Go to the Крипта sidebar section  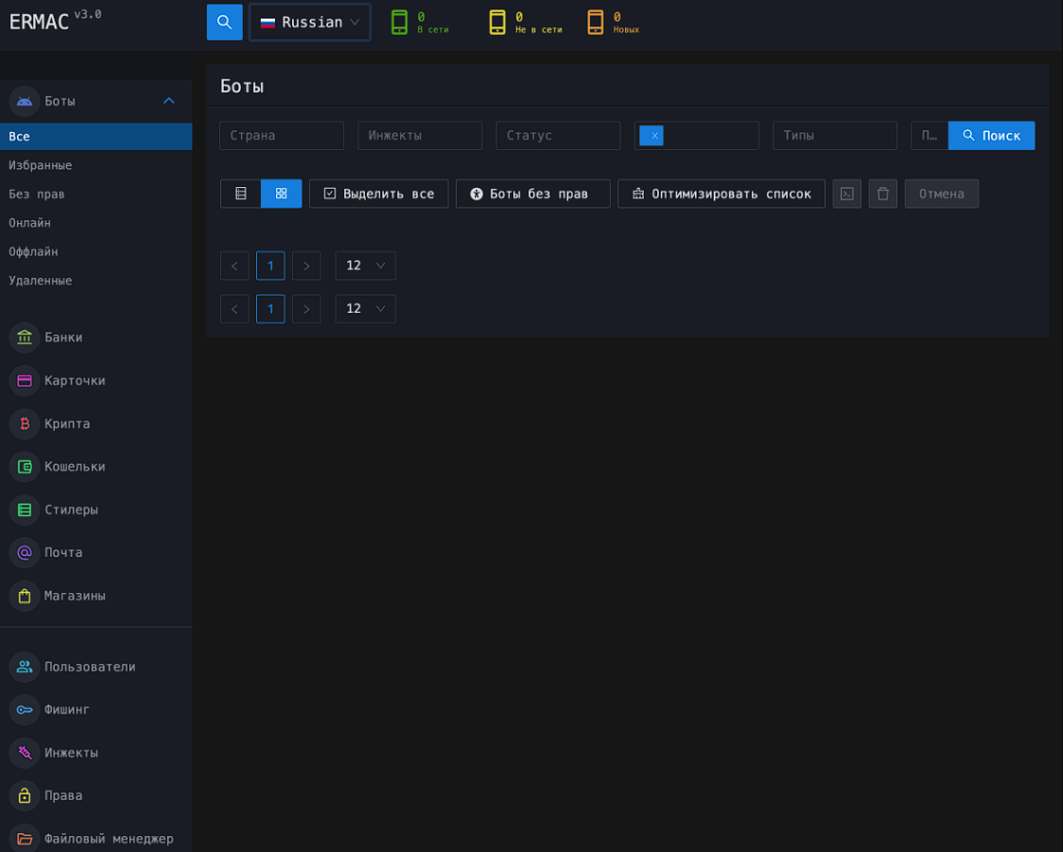coord(66,423)
